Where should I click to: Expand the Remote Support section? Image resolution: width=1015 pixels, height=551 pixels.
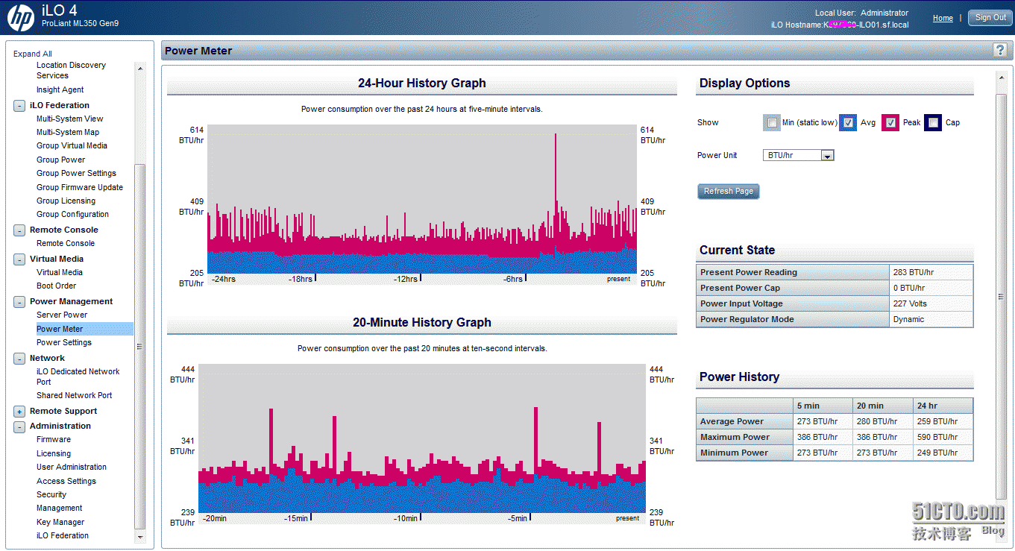point(19,412)
